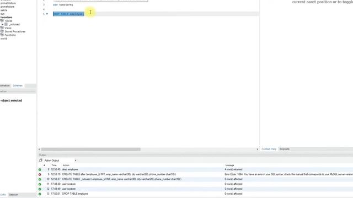This screenshot has height=198, width=353.
Task: Click the editor scroll left arrow
Action: tap(39, 149)
